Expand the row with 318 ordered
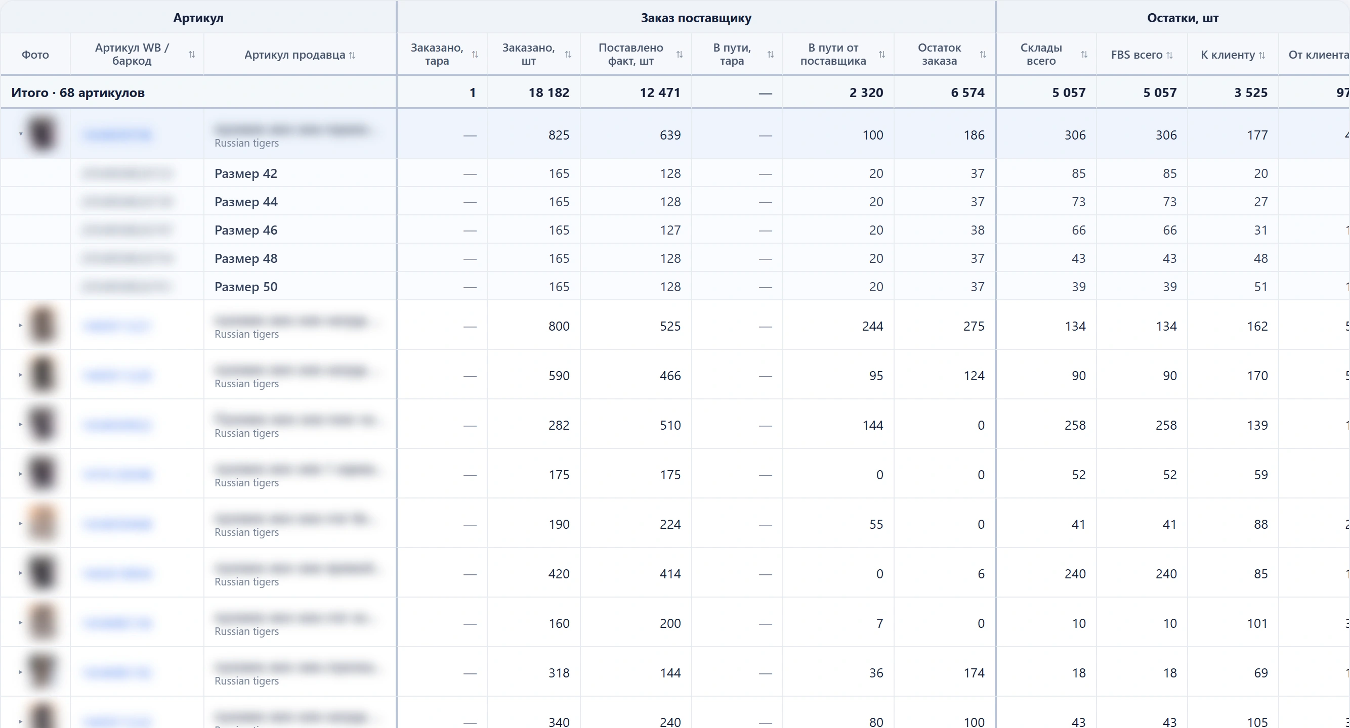This screenshot has height=728, width=1350. [x=20, y=672]
